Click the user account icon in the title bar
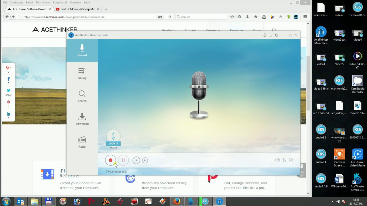 pos(264,35)
